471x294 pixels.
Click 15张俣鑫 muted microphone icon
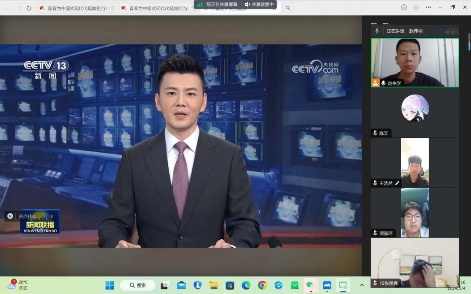click(375, 283)
